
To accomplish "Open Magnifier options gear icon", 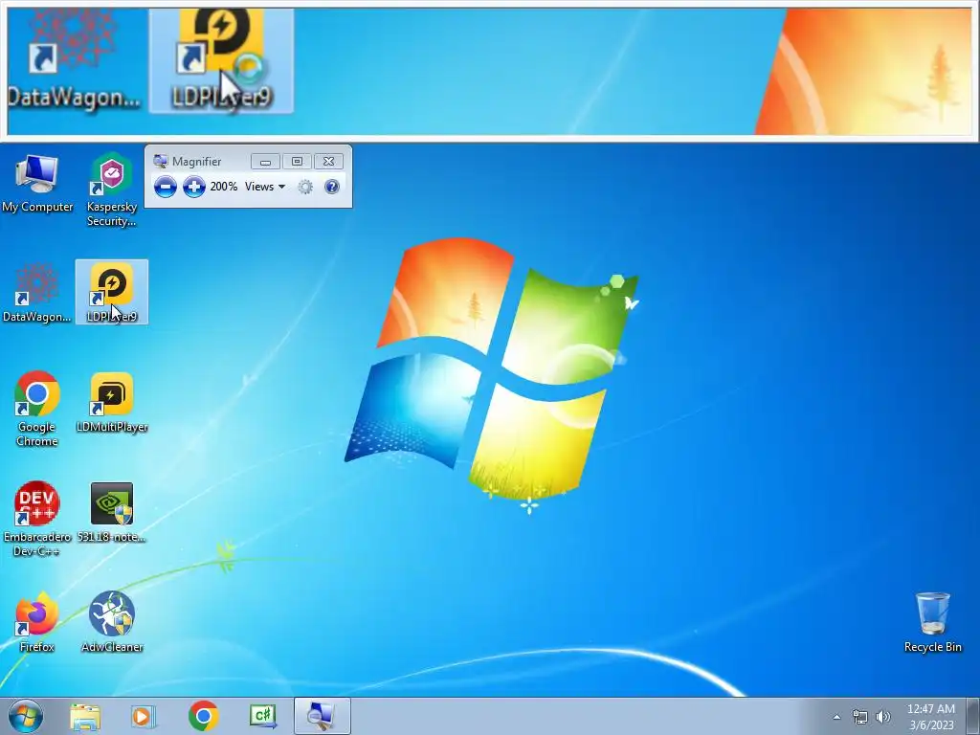I will click(x=305, y=187).
